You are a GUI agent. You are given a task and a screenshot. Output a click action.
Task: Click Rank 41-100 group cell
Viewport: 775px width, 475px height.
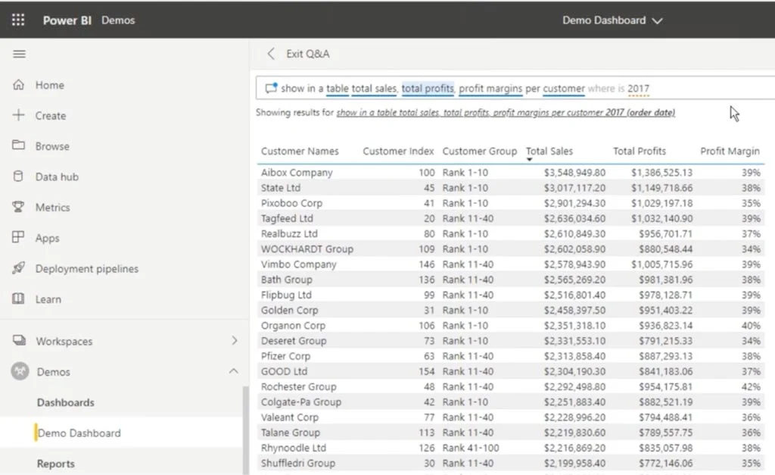(471, 448)
